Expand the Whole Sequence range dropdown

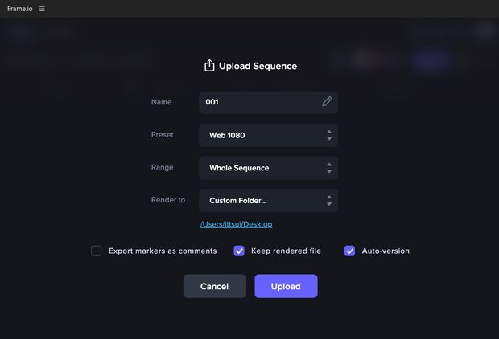[x=268, y=168]
